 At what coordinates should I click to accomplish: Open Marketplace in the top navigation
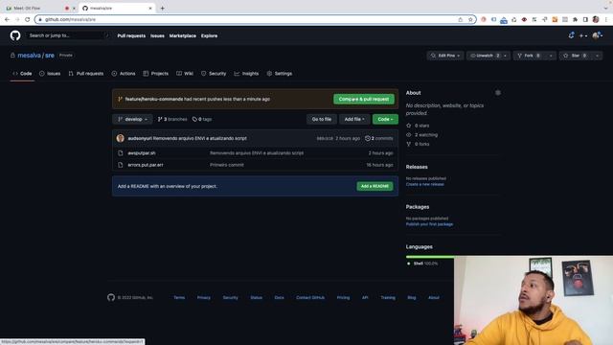(183, 35)
